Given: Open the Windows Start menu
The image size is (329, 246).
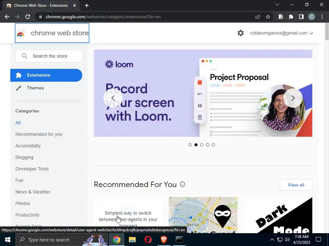Looking at the screenshot, I should point(8,240).
